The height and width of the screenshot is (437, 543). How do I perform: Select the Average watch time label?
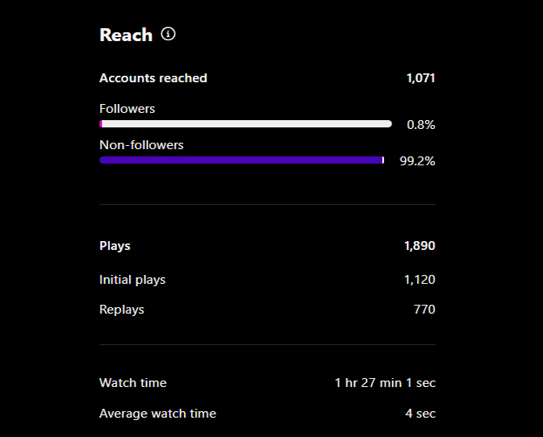click(x=157, y=414)
